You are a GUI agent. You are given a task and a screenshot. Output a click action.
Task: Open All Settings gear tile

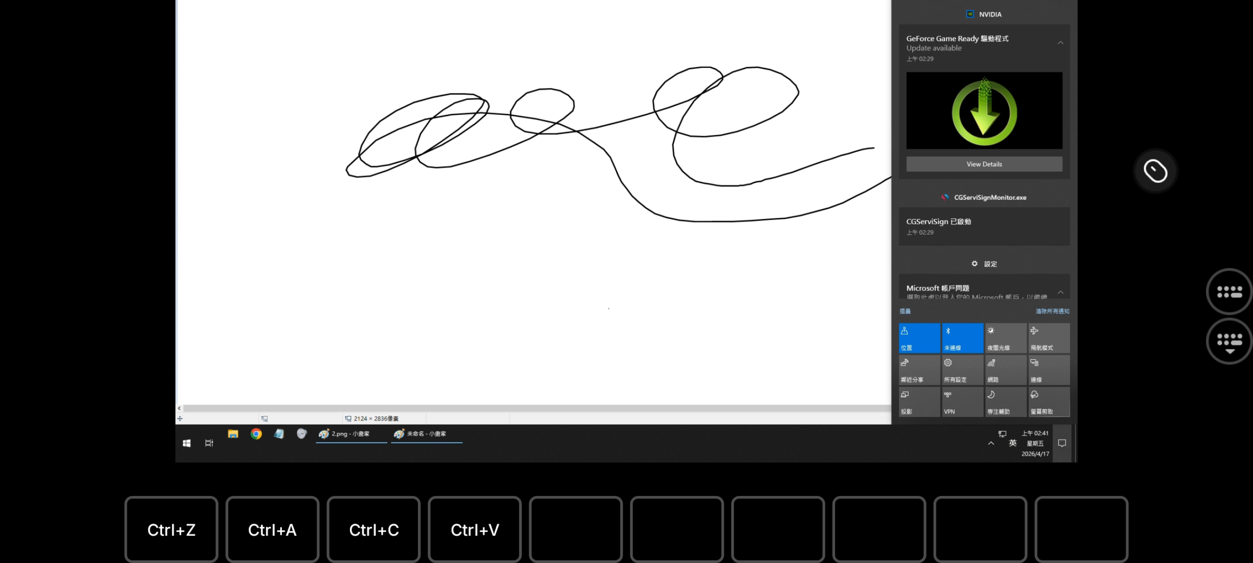962,370
